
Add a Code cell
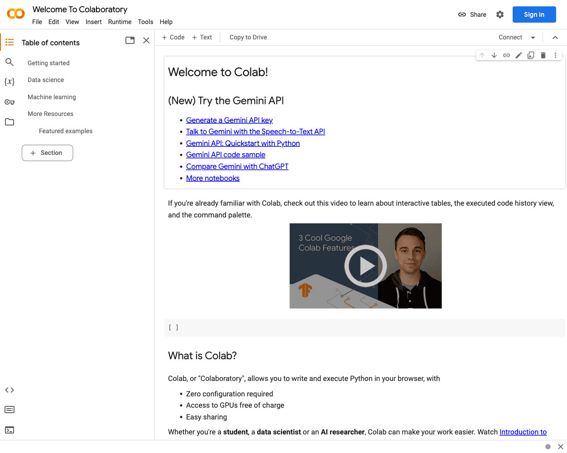pyautogui.click(x=173, y=38)
